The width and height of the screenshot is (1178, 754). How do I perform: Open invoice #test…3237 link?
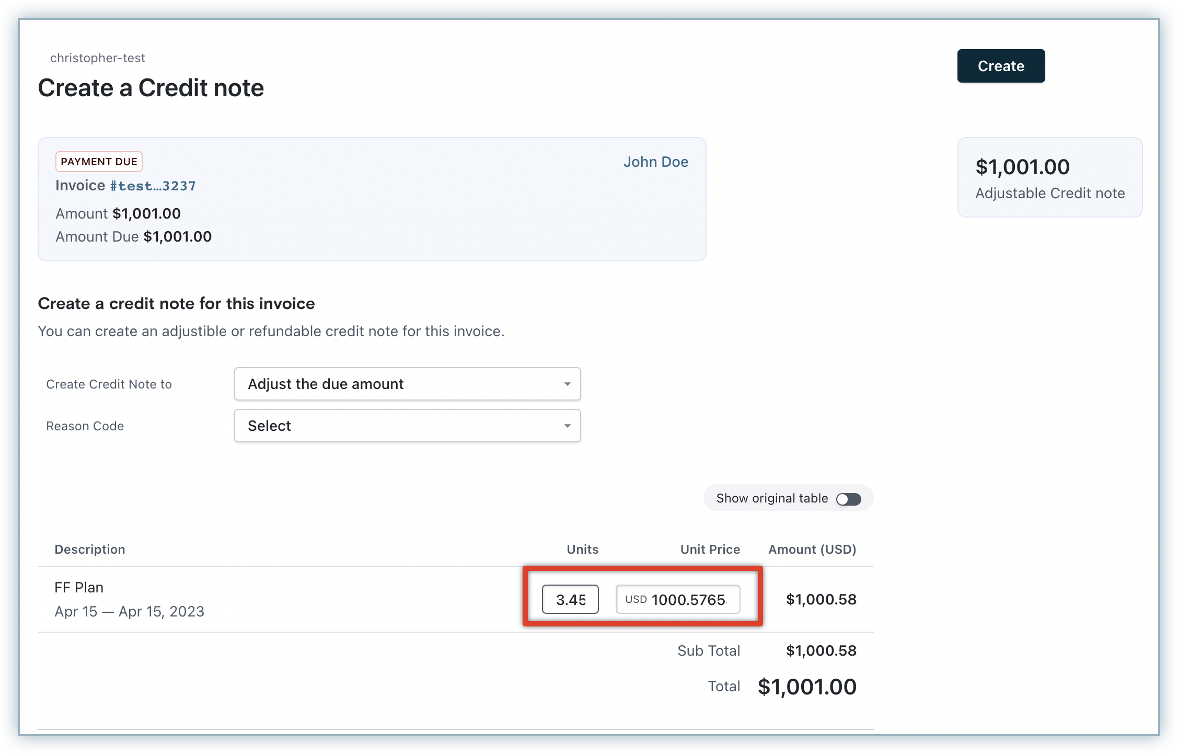[x=153, y=186]
